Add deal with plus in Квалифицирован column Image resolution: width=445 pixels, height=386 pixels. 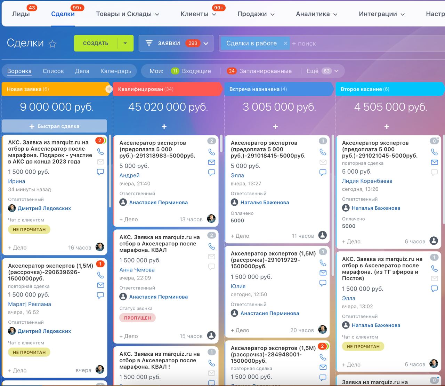[x=164, y=127]
